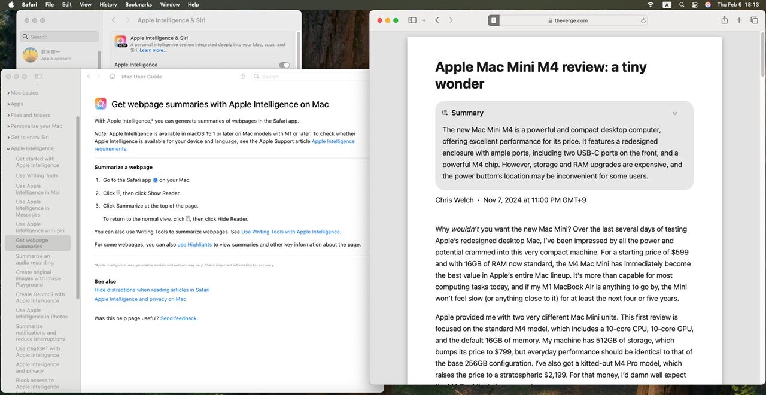Go forward in Mac User Guide
This screenshot has width=766, height=395.
click(x=99, y=77)
